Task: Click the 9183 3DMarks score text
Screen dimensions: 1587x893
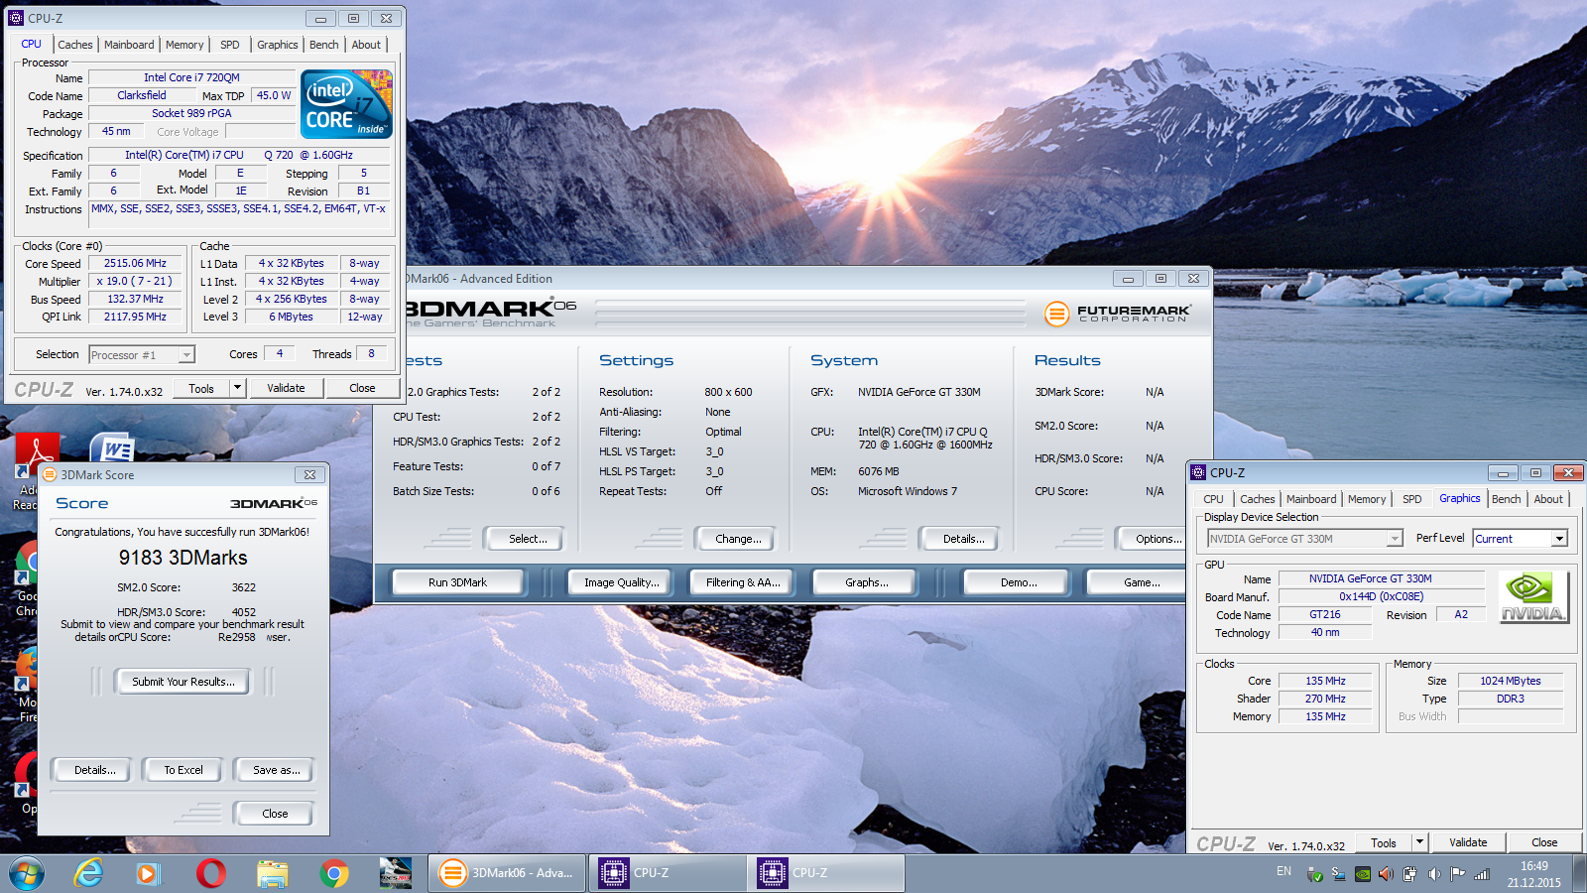Action: click(x=183, y=558)
